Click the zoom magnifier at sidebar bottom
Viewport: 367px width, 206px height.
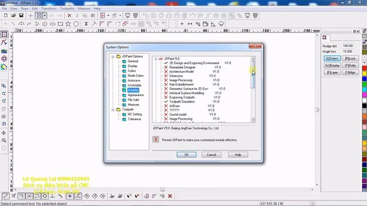(4, 140)
